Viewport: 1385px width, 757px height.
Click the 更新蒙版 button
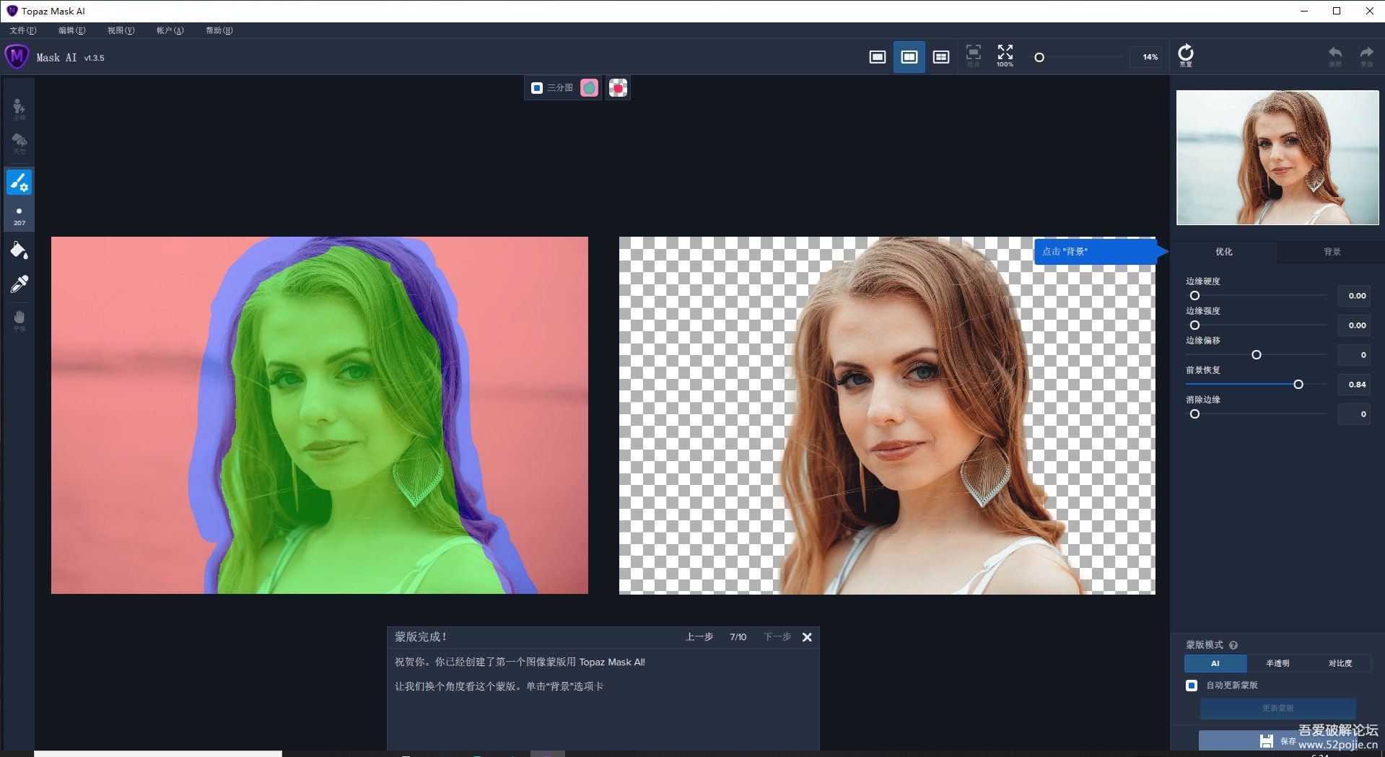[x=1277, y=708]
